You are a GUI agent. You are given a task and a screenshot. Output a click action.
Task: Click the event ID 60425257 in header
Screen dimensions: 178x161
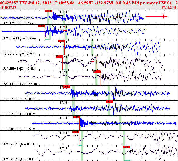pos(9,3)
